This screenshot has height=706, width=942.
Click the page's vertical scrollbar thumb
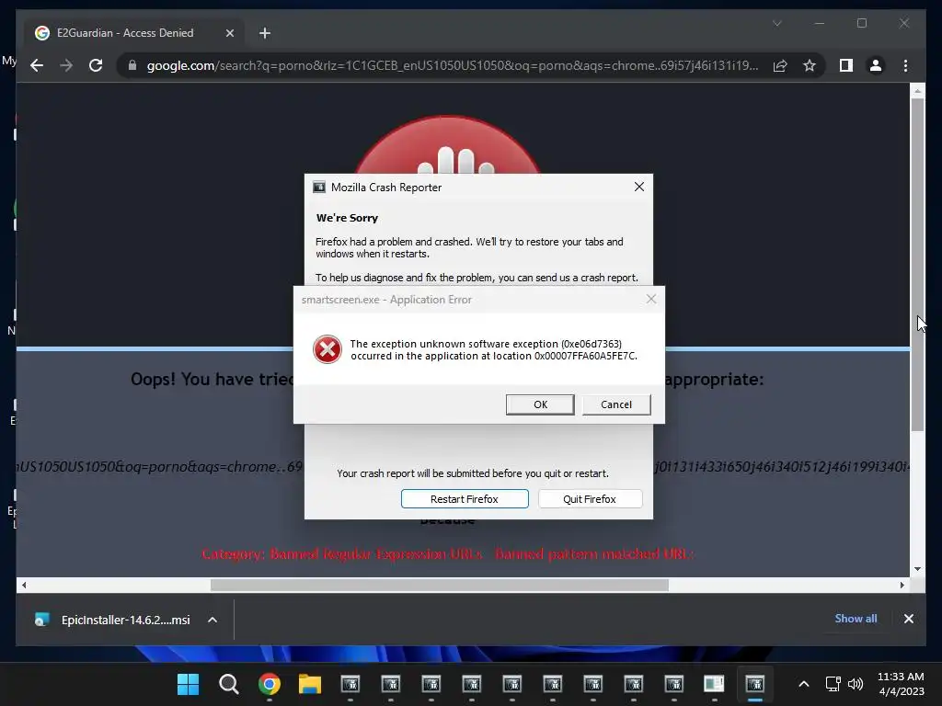[917, 264]
